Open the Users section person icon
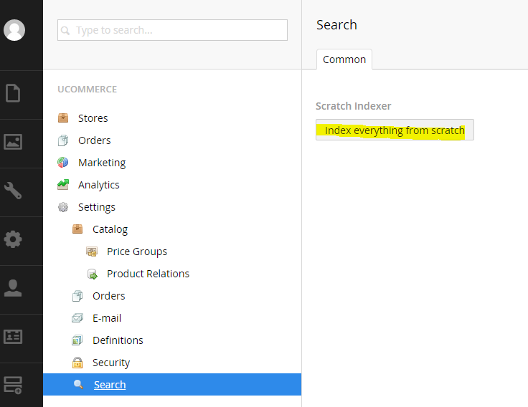Viewport: 528px width, 407px height. click(13, 288)
